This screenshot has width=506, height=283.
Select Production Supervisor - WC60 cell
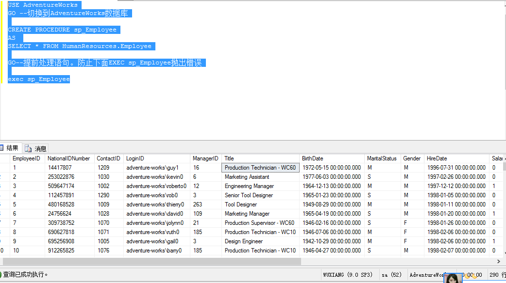(260, 223)
